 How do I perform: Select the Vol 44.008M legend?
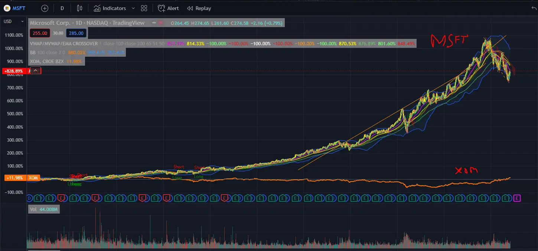click(x=44, y=209)
